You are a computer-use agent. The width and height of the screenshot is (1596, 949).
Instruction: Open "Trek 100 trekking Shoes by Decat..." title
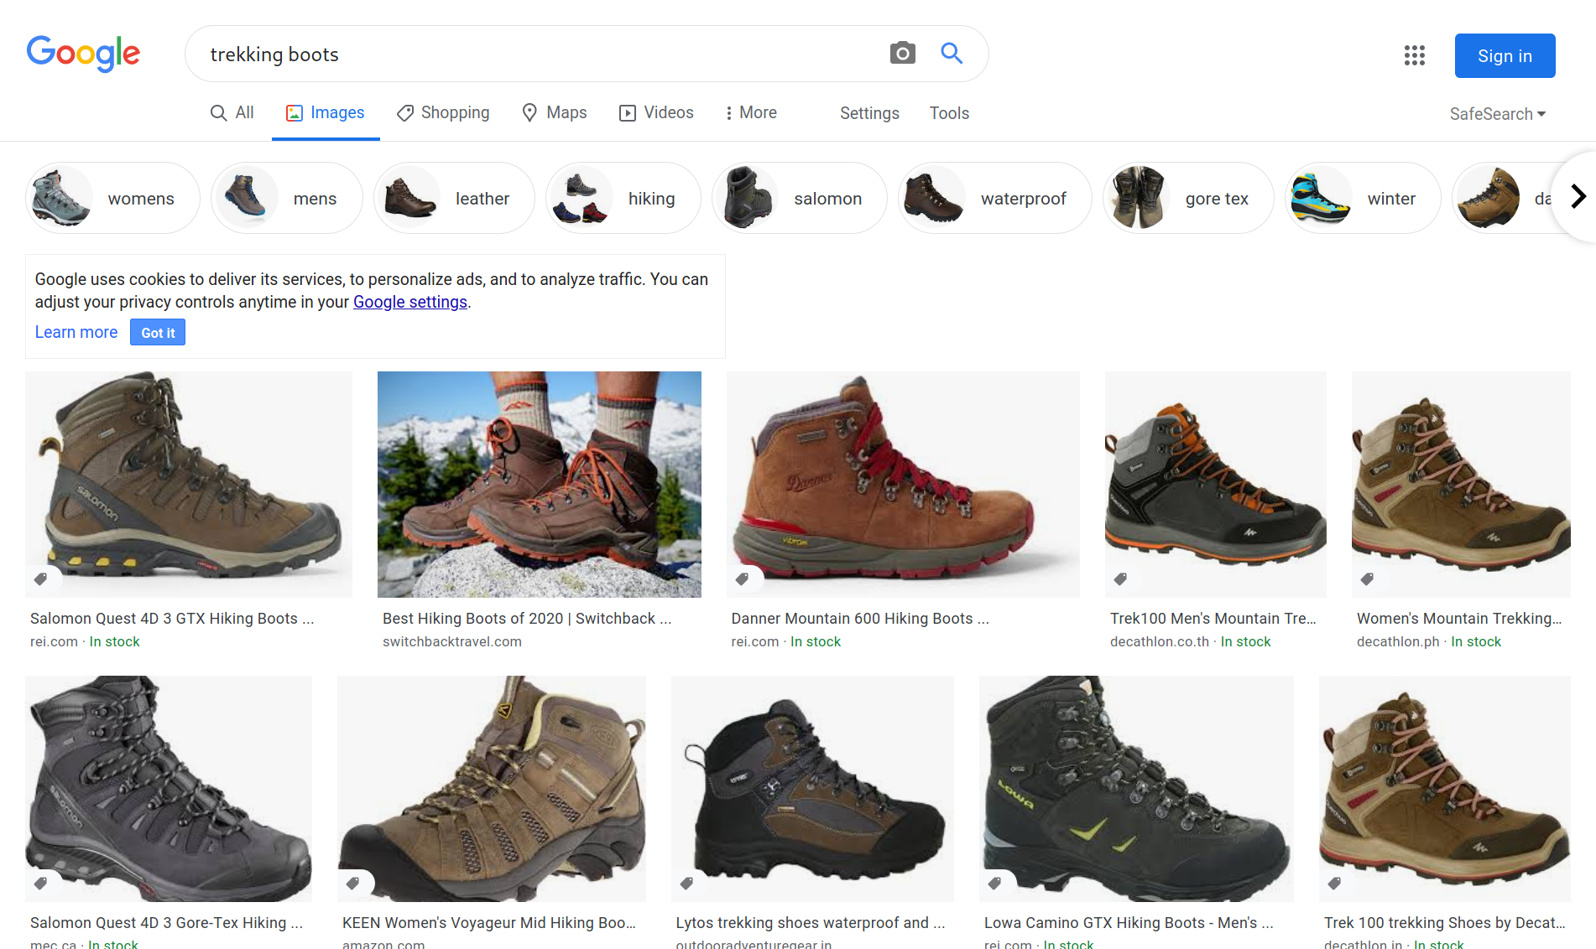[x=1445, y=923]
